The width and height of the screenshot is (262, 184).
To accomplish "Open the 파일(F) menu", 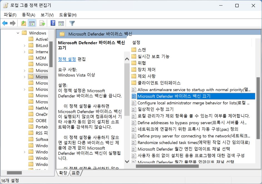I will [x=10, y=15].
